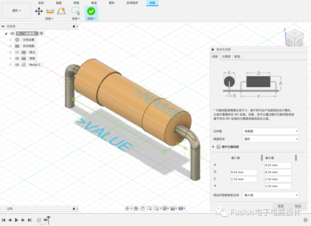
Task: Click the timeline settings gear icon
Action: tap(306, 220)
